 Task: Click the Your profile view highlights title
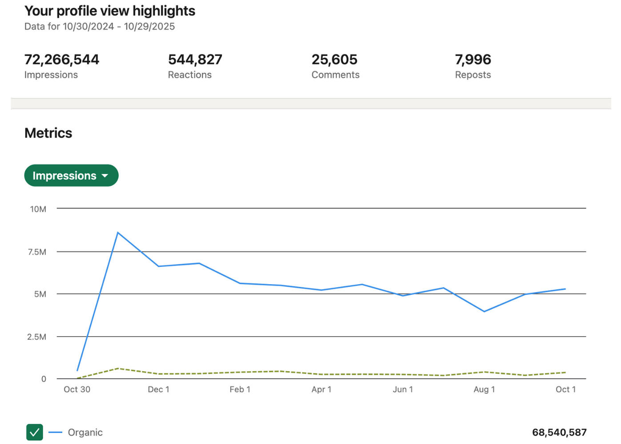coord(110,11)
